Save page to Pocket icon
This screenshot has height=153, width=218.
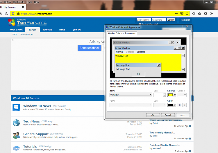(x=182, y=14)
